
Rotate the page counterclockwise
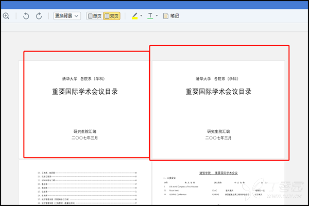pos(26,16)
